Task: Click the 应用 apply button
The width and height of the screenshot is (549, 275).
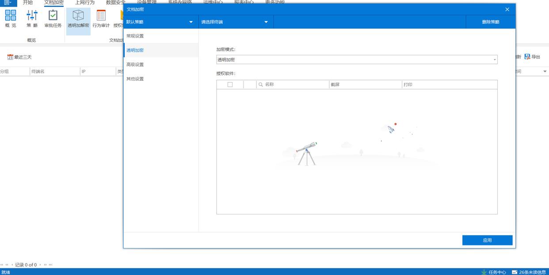Action: pyautogui.click(x=487, y=240)
